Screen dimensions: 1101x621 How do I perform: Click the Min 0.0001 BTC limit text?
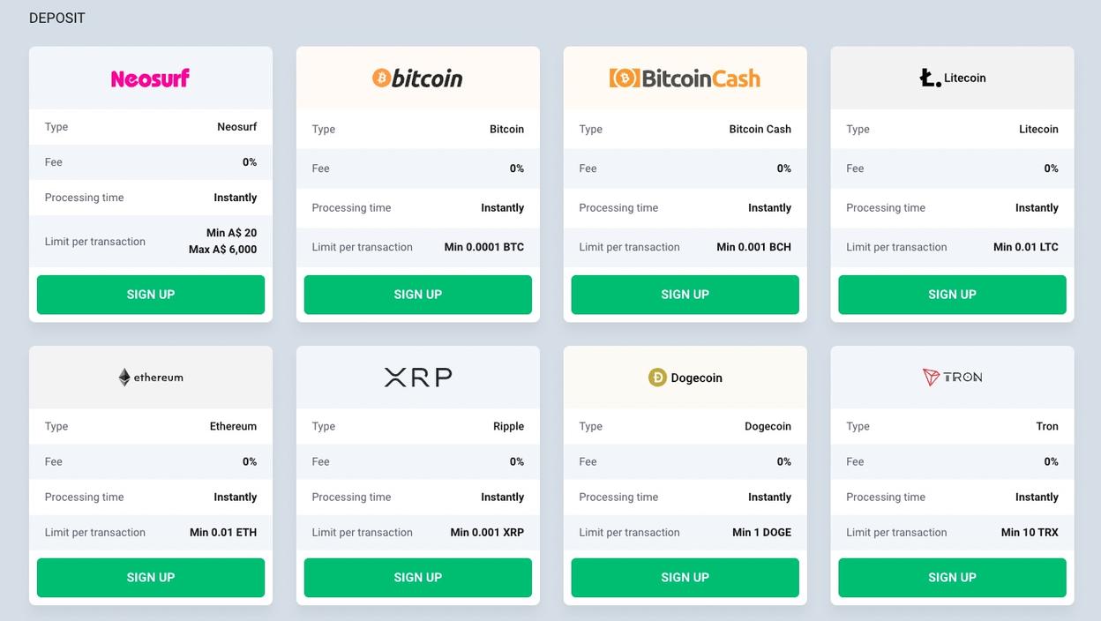click(484, 247)
